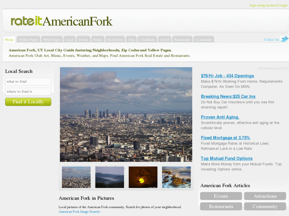
Task: Click the 'American Fork Articles' heading
Action: click(225, 185)
